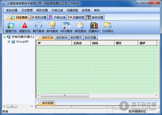Minimize the application window

pos(140,3)
